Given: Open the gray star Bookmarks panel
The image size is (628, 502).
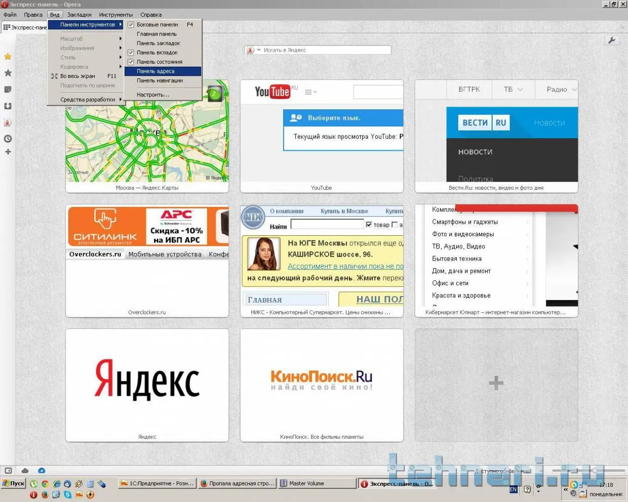Looking at the screenshot, I should coord(8,73).
